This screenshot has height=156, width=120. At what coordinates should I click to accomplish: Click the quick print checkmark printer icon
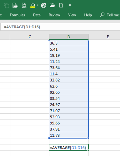tap(43, 5)
